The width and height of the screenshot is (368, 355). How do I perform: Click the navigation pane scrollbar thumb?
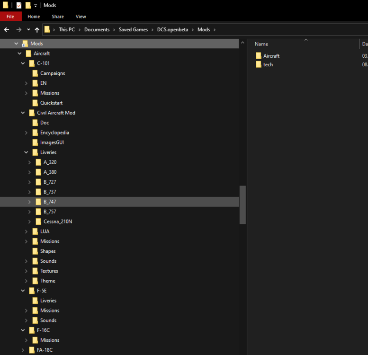point(242,204)
